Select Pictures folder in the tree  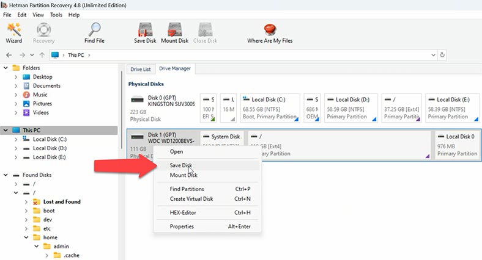coord(42,103)
